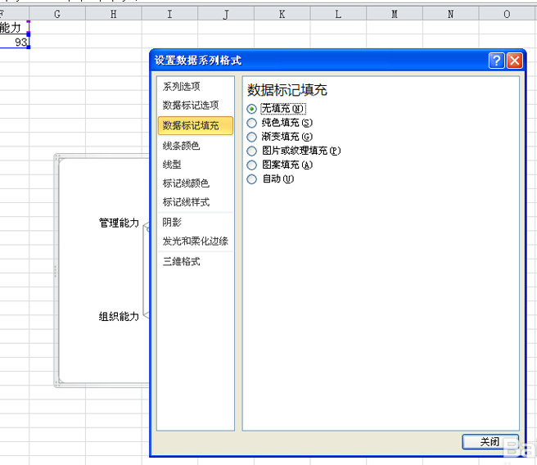537x465 pixels.
Task: Select column G header in the spreadsheet
Action: [x=57, y=14]
